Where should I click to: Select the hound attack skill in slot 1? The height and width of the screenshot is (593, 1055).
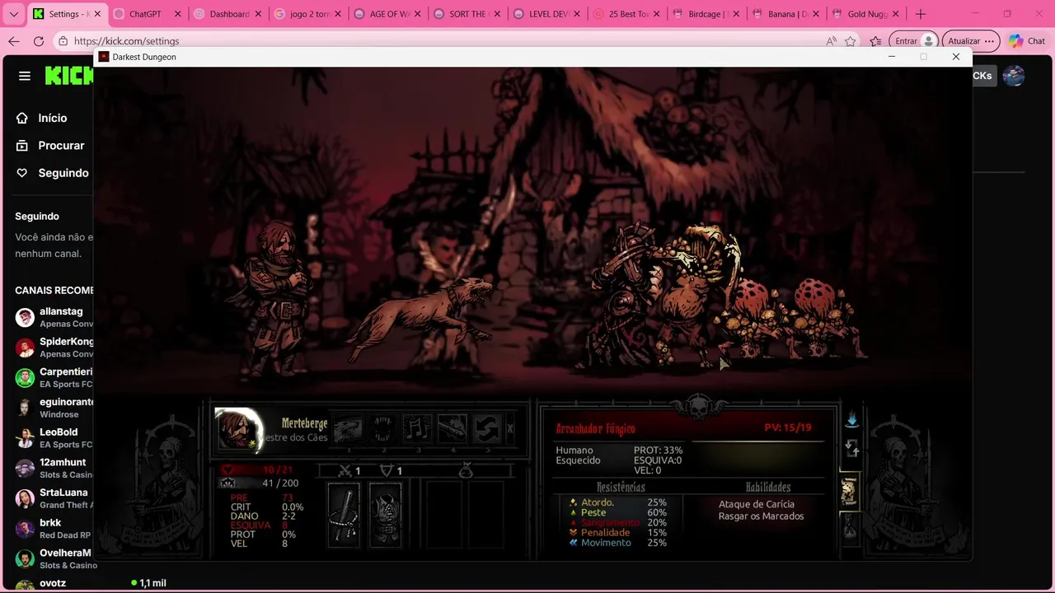348,428
